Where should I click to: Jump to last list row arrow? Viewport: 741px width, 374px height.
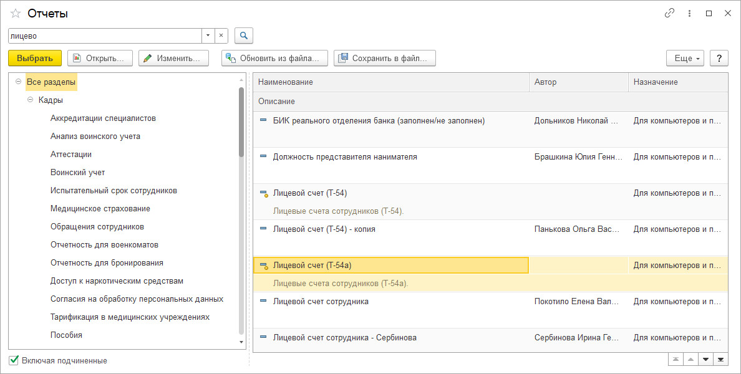[x=721, y=359]
